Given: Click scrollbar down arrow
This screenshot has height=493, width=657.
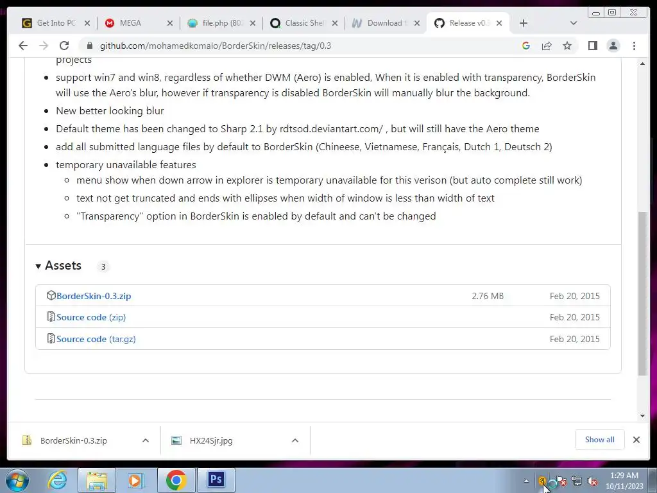Looking at the screenshot, I should pos(642,416).
